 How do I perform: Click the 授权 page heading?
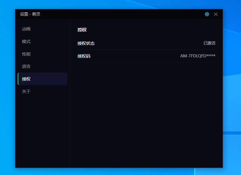tap(82, 30)
